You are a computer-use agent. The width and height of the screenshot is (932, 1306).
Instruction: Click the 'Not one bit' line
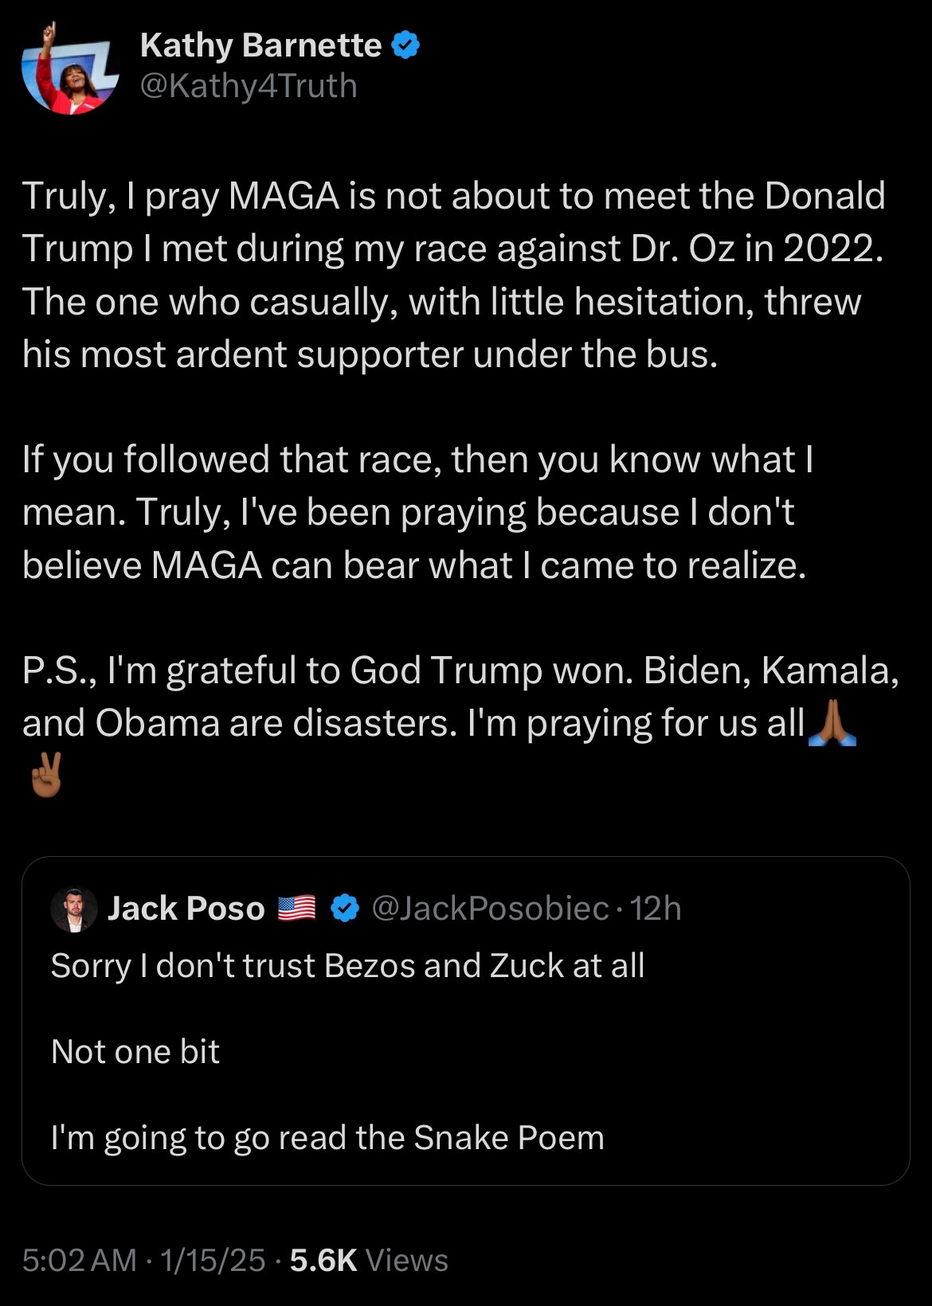[135, 1052]
